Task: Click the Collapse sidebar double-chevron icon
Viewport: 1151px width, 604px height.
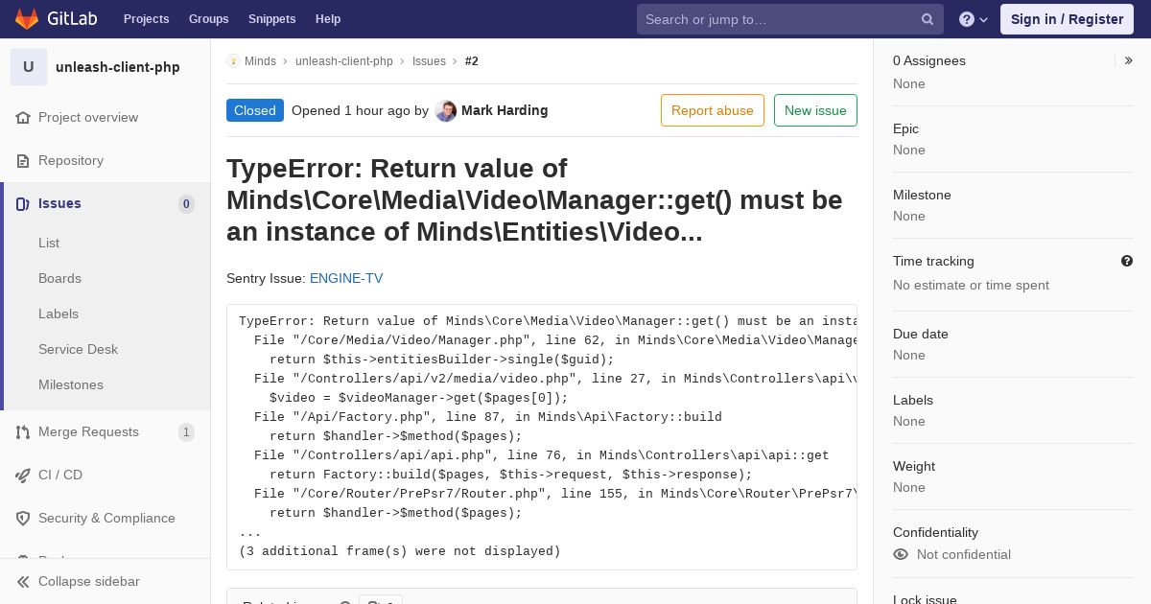Action: (23, 581)
